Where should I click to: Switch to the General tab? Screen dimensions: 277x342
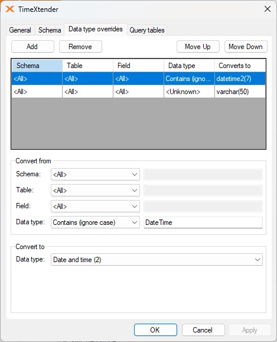(x=20, y=30)
